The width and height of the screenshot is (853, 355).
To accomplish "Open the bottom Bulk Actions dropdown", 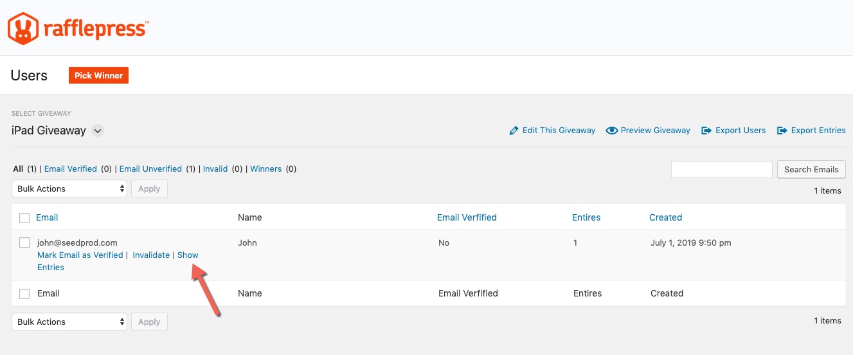I will (x=69, y=322).
